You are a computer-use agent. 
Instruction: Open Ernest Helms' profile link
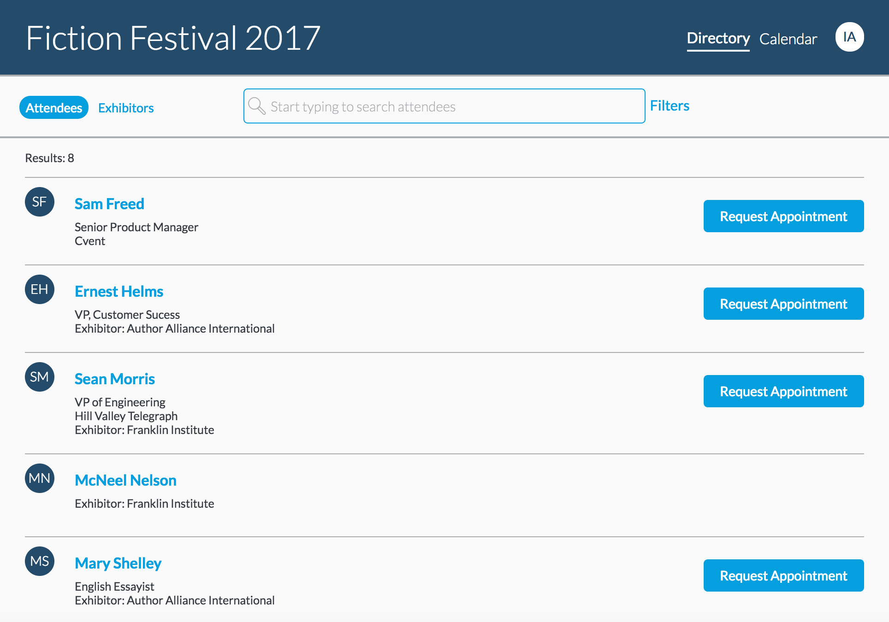[119, 291]
